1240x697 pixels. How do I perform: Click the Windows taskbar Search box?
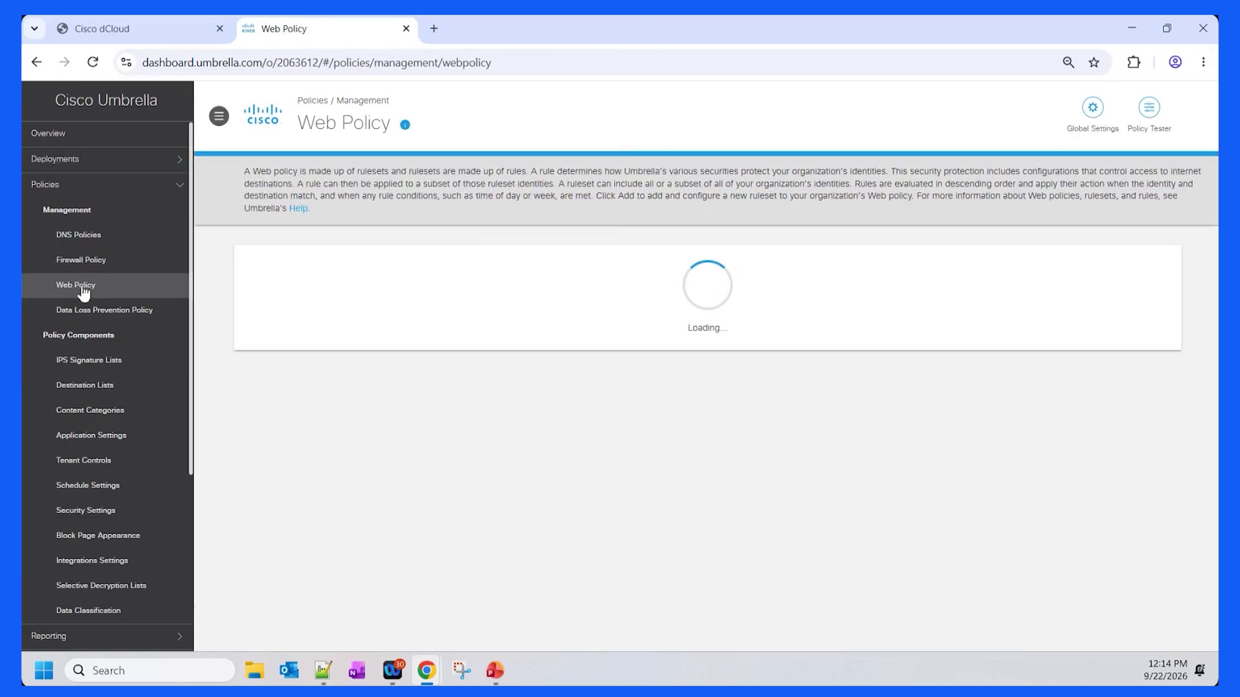click(x=150, y=671)
